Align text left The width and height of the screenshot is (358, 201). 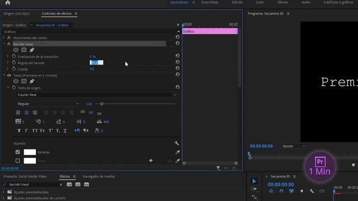(18, 113)
